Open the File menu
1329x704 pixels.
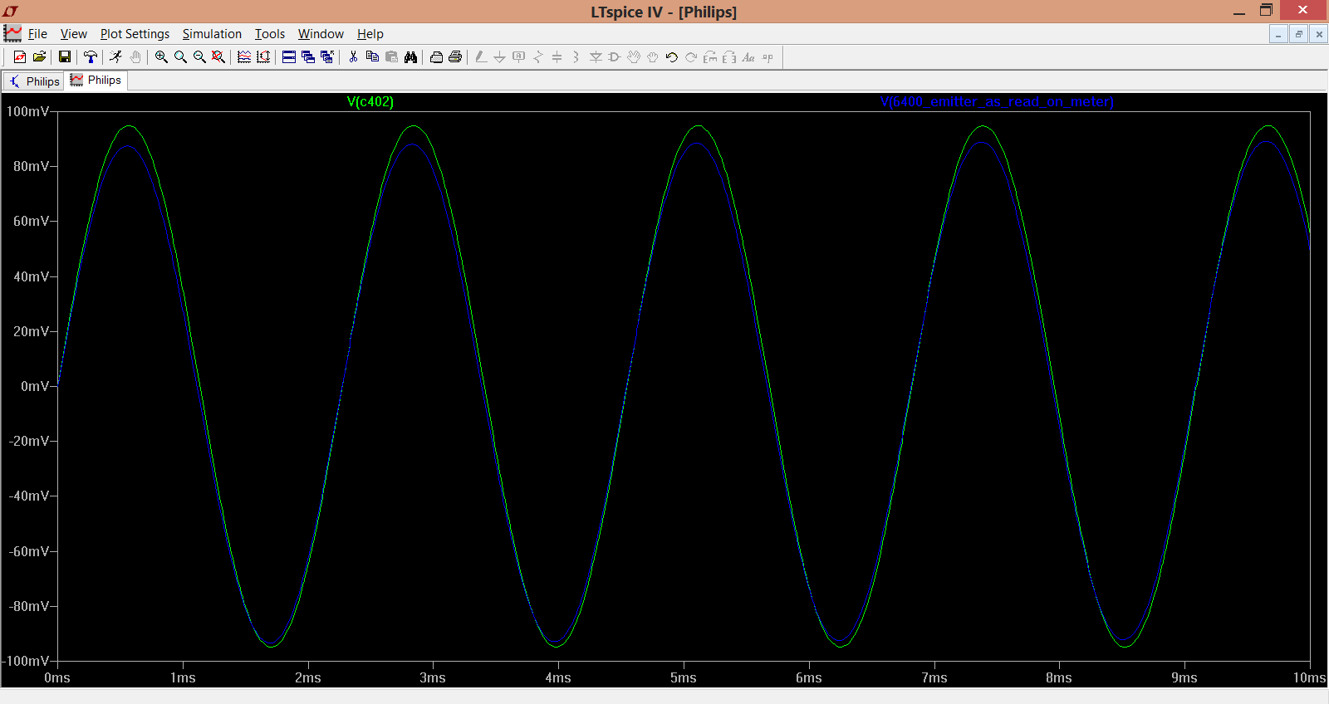click(37, 34)
